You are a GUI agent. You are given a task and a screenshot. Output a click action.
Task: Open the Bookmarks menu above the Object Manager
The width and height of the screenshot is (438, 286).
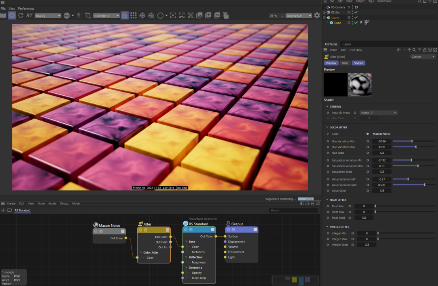point(384,2)
